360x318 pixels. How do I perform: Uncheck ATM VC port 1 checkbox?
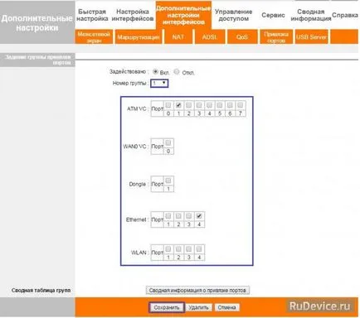coord(178,105)
